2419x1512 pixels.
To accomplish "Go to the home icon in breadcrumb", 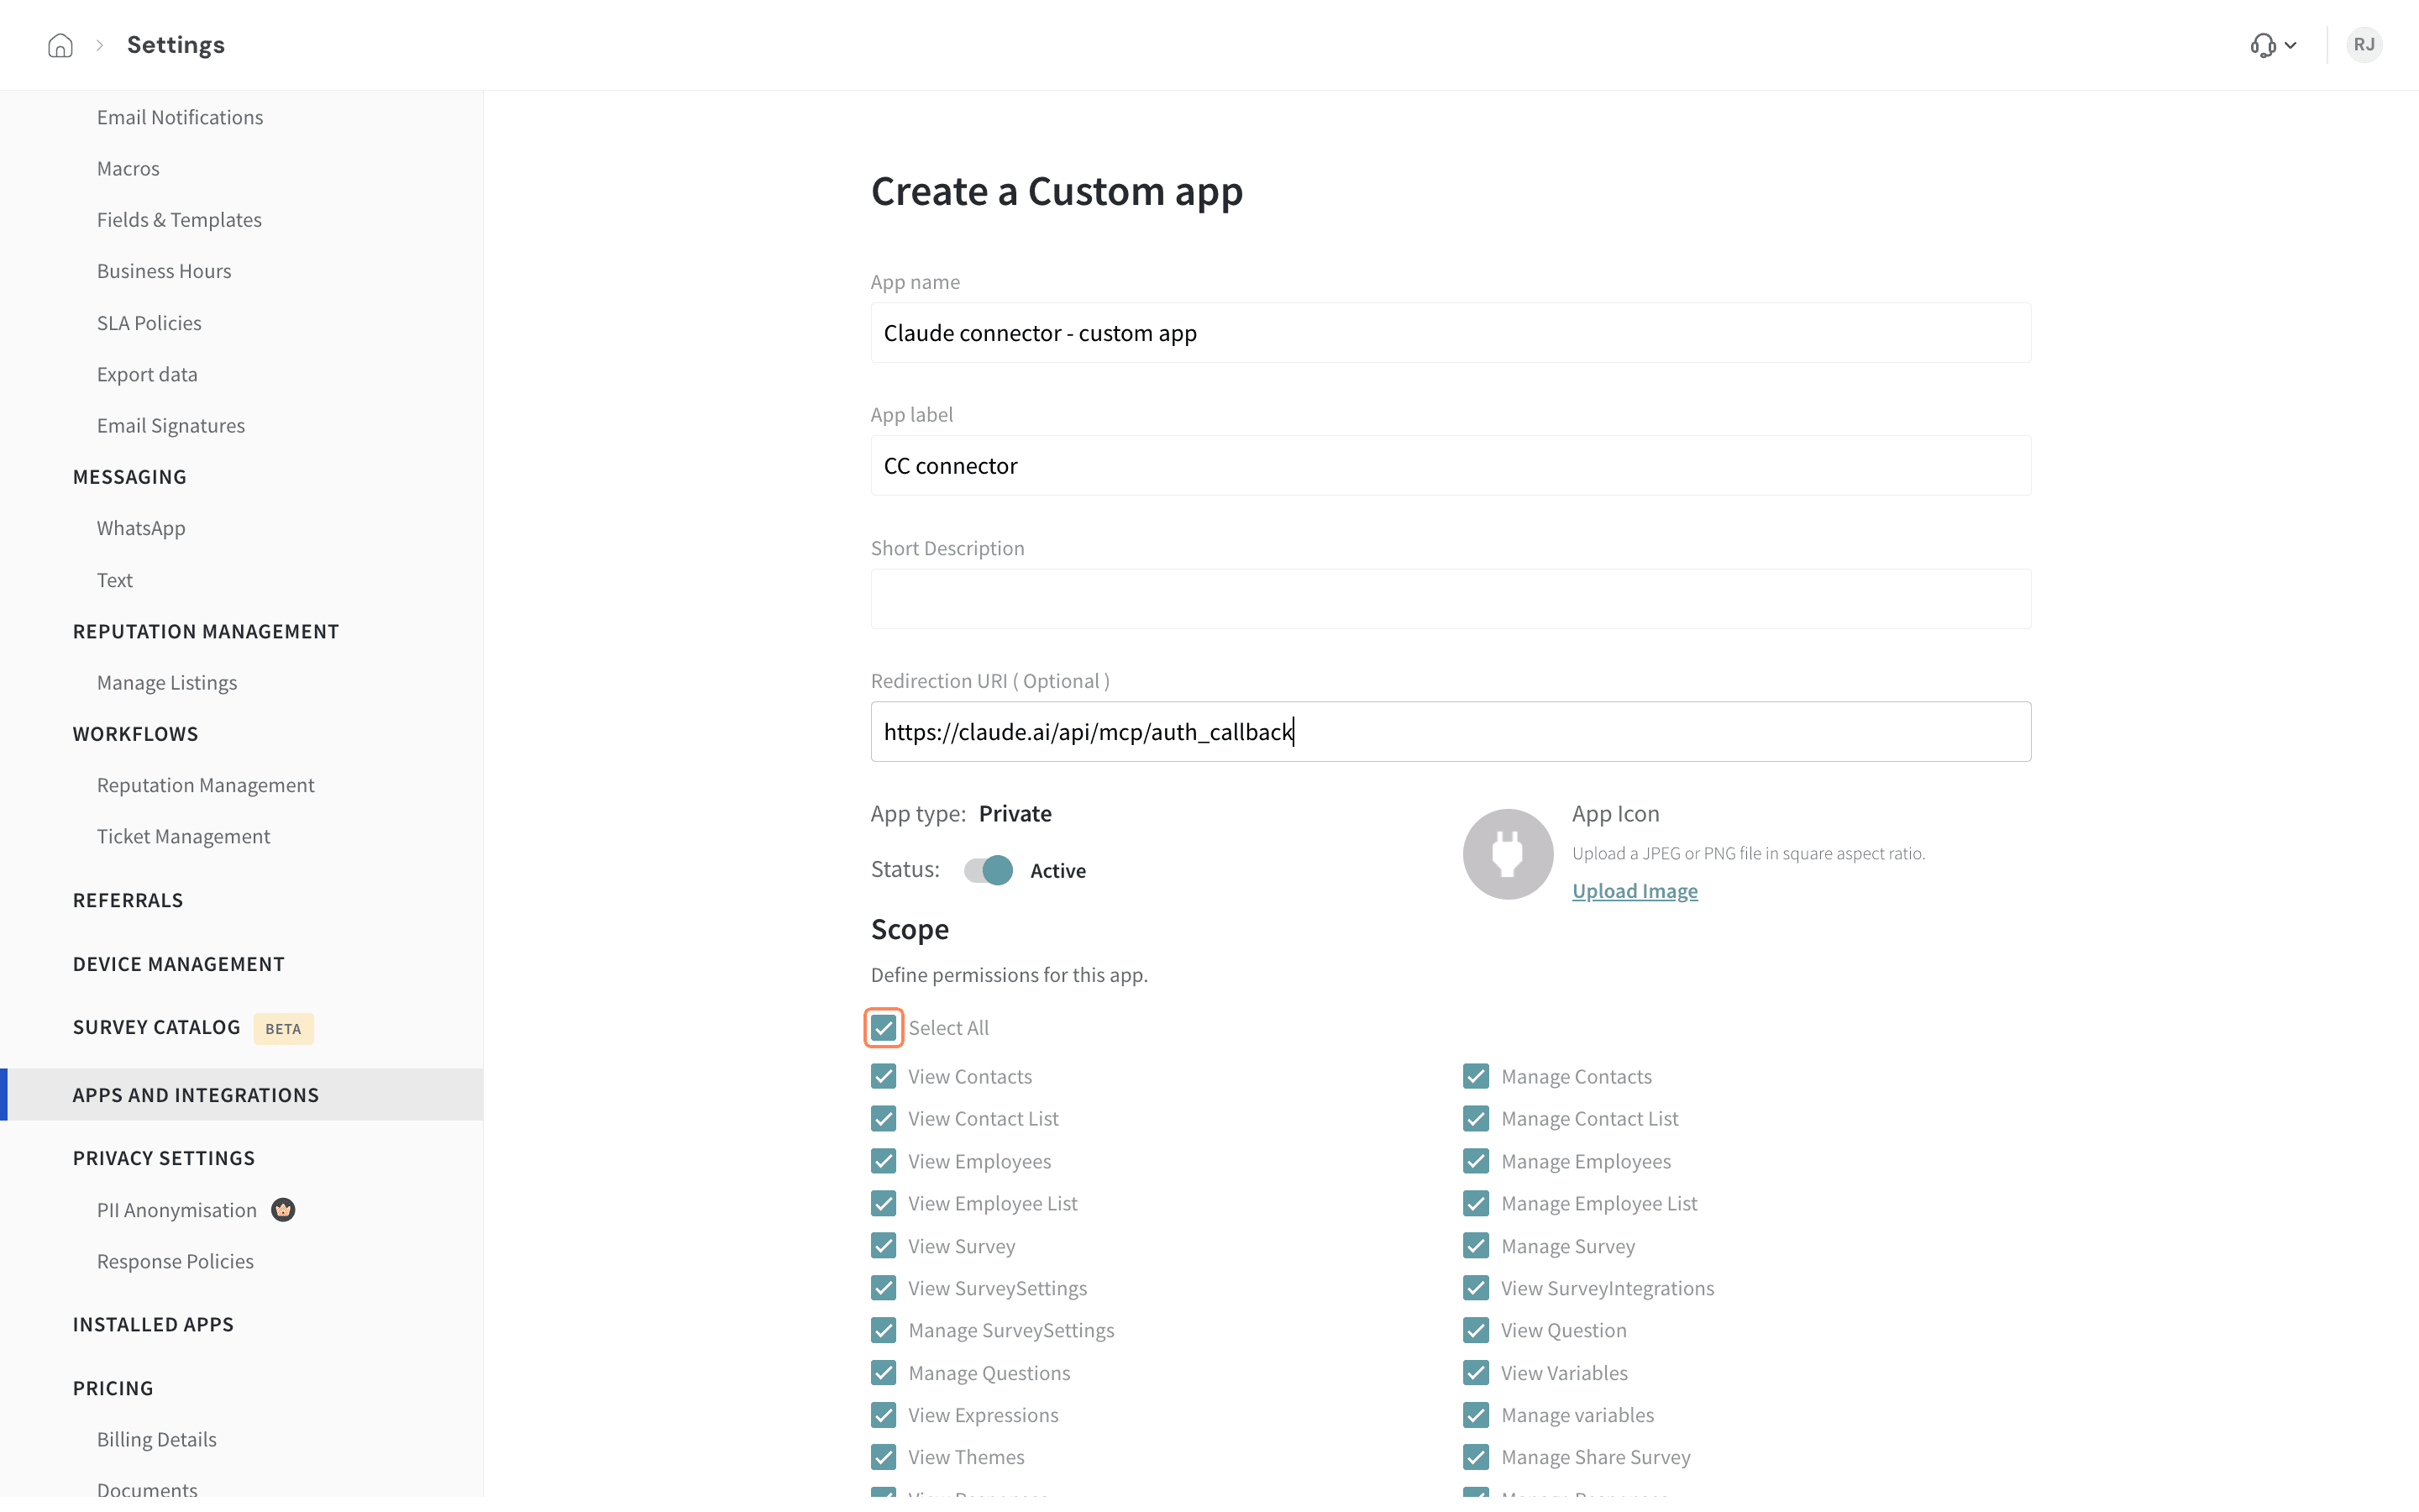I will (60, 45).
